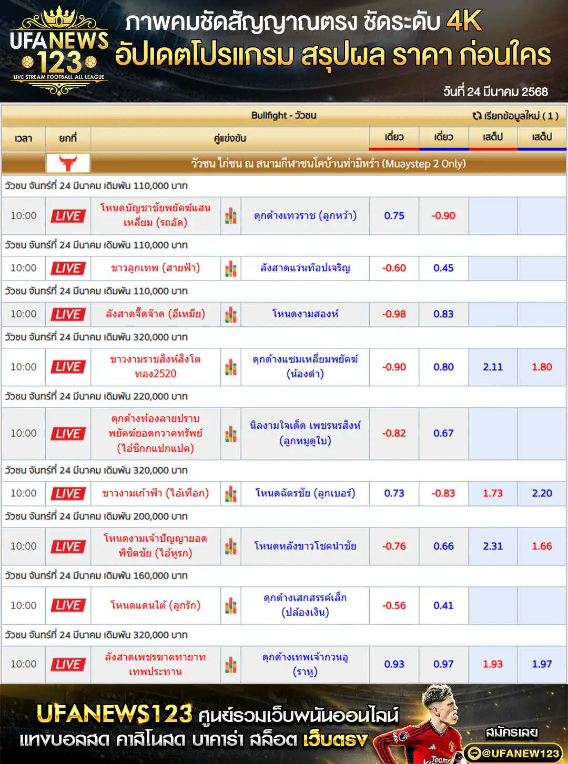Click the refresh icon beside เรียกข้อมูลใหม่
568x764 pixels.
[x=477, y=116]
